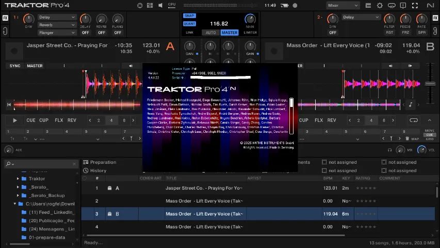
Task: Click the audio recorder indicator dot
Action: click(x=295, y=5)
